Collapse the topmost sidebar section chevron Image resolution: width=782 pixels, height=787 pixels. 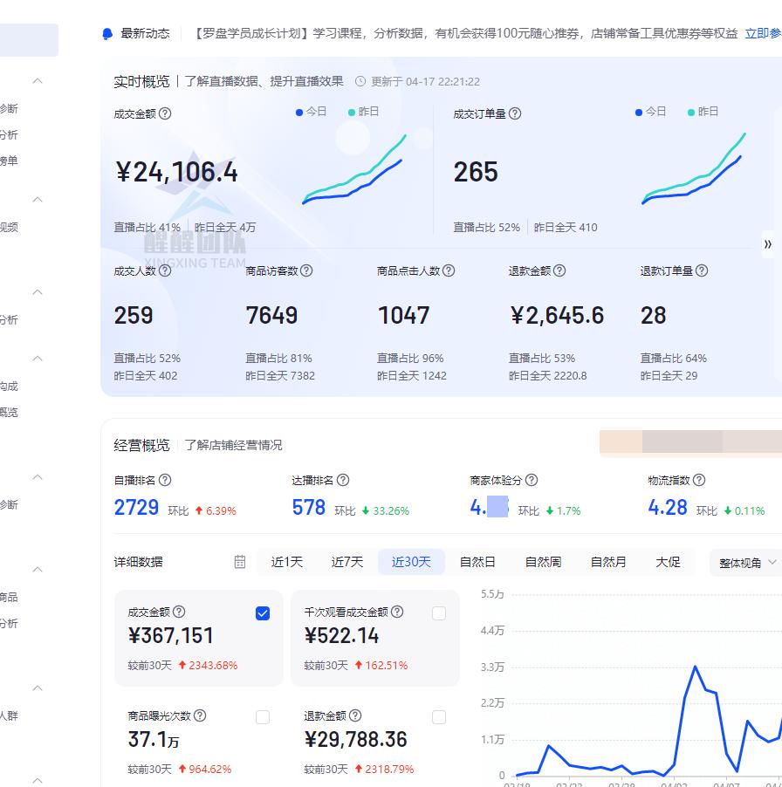(38, 81)
